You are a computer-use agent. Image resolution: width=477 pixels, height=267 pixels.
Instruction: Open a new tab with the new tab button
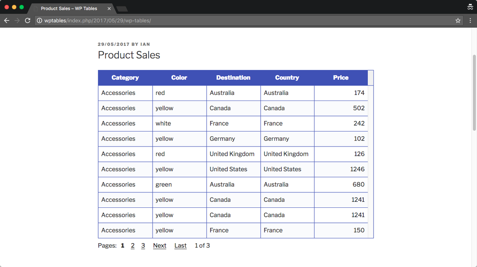coord(122,9)
